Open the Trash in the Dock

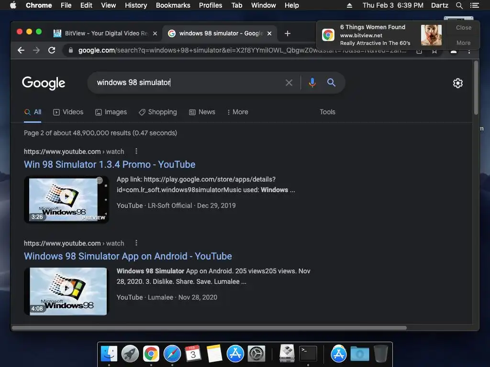pos(380,354)
